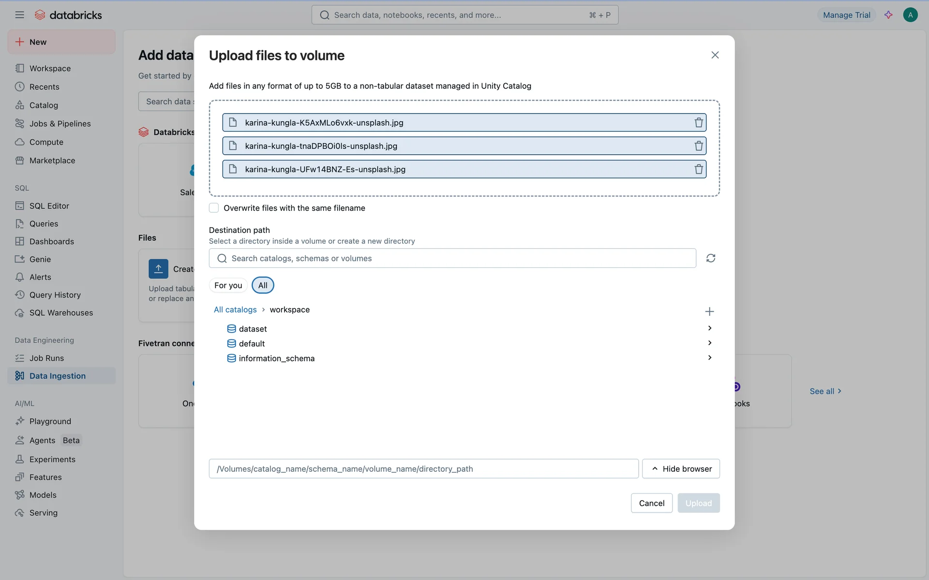Collapse browser with Hide browser button

click(x=681, y=469)
